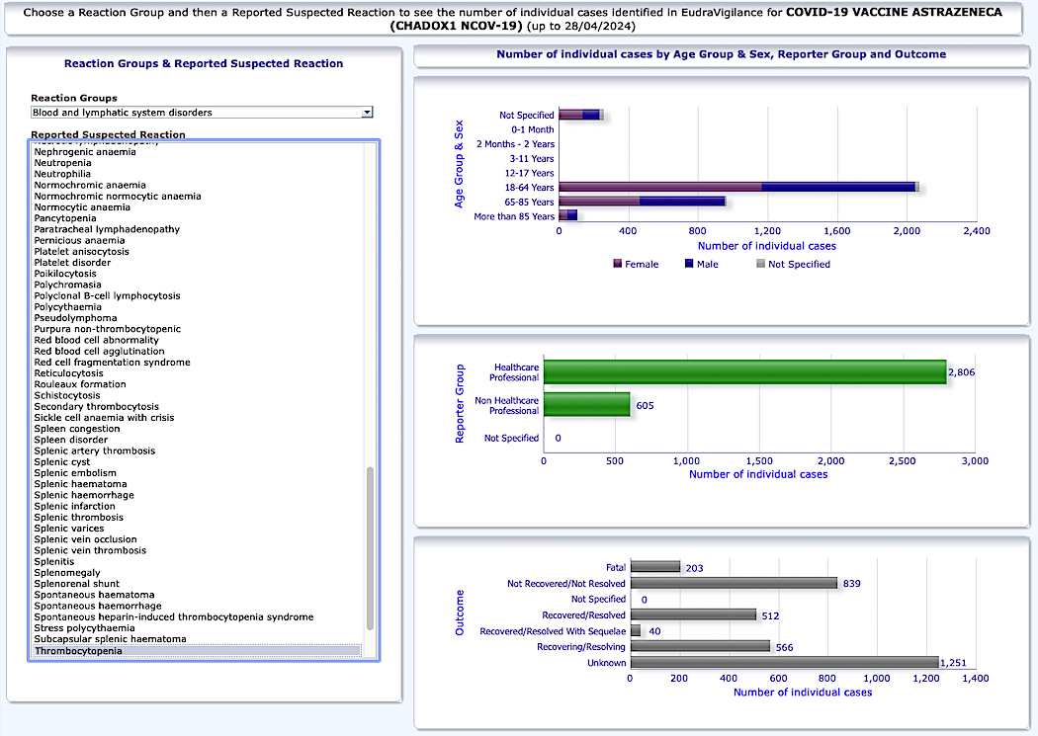Choose the 'Platelet disorder' entry
This screenshot has width=1038, height=736.
click(x=72, y=263)
